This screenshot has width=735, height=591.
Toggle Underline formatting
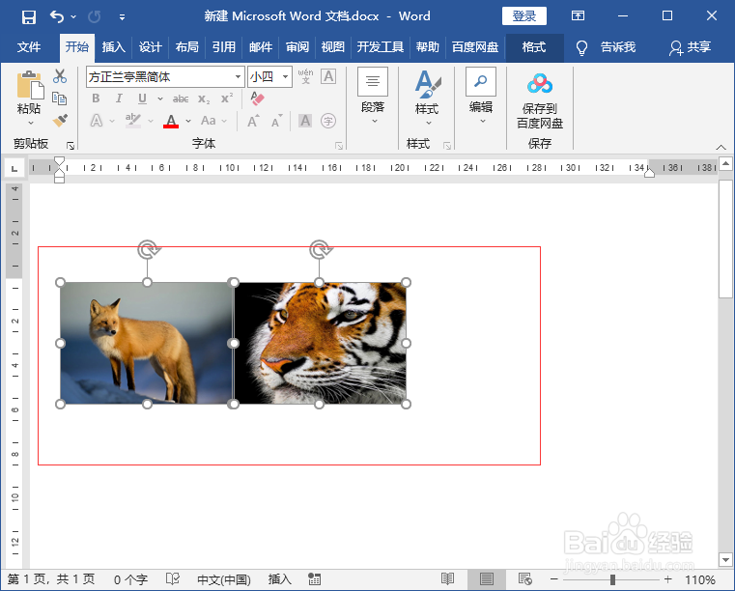(142, 98)
